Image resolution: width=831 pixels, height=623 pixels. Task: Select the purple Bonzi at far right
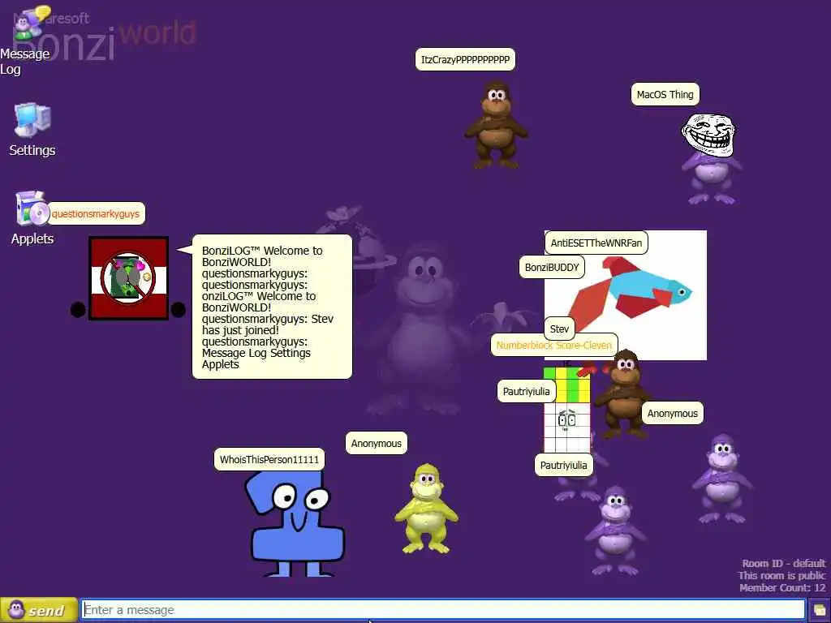tap(721, 479)
